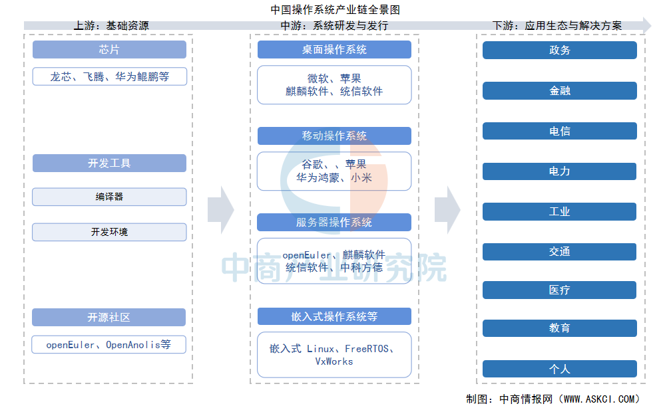The image size is (669, 408).
Task: Click the 嵌入式操作系统等 header
Action: [x=334, y=316]
